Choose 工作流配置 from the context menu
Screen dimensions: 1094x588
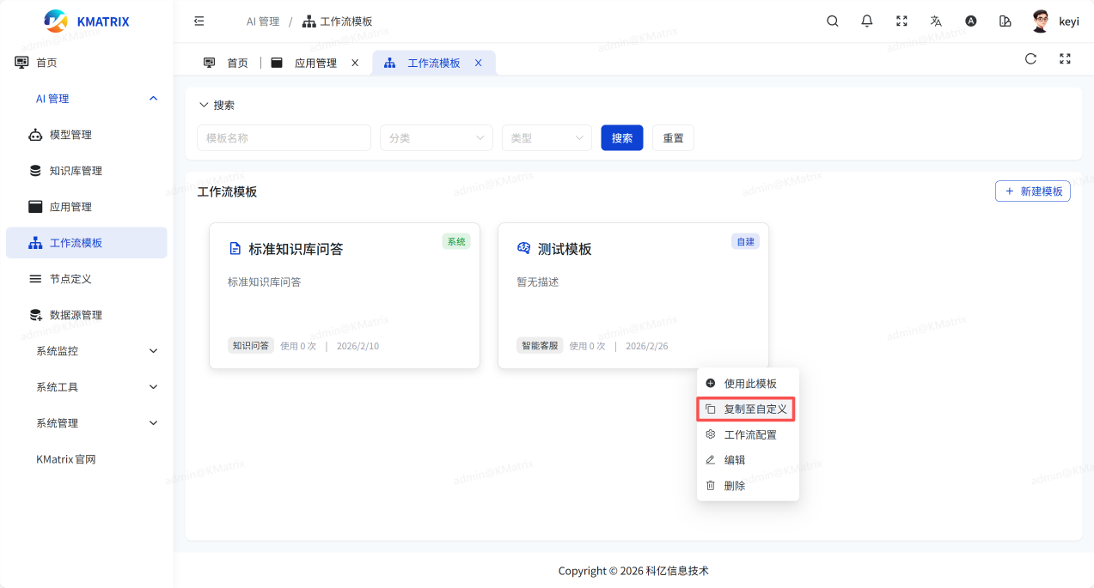749,435
